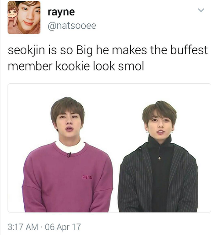Click the button on the black turtleneck

click(160, 158)
